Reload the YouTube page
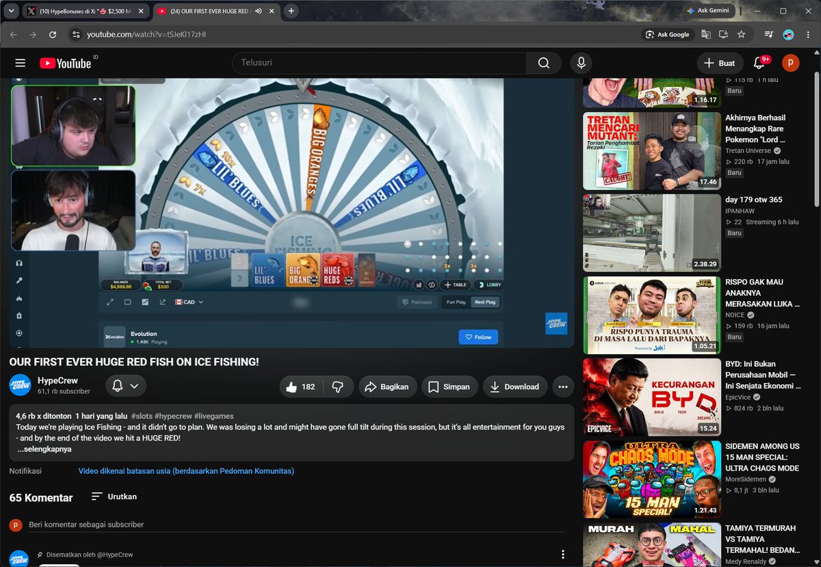821x567 pixels. [x=52, y=34]
